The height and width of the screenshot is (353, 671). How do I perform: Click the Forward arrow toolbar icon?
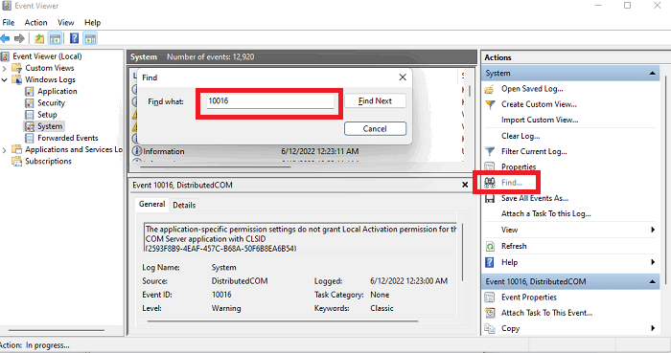click(x=19, y=39)
